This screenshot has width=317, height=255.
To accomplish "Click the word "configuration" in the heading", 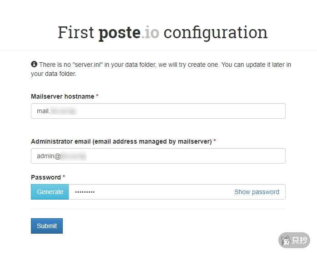I will point(215,33).
